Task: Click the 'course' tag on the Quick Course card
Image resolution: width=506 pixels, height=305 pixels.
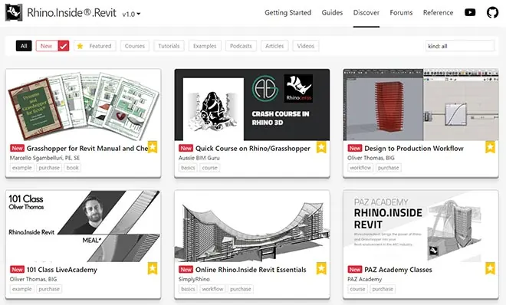Action: [210, 168]
